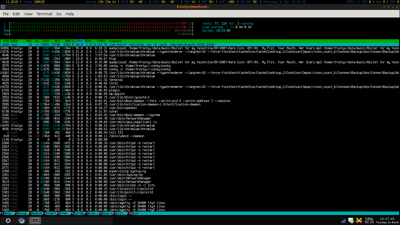Click F3 Search in htop footer

tap(35, 213)
